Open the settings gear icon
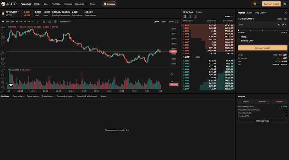Image resolution: width=289 pixels, height=160 pixels. tap(285, 4)
